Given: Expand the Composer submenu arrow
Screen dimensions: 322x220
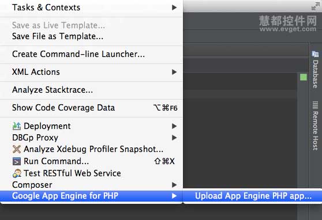Looking at the screenshot, I should coord(174,185).
